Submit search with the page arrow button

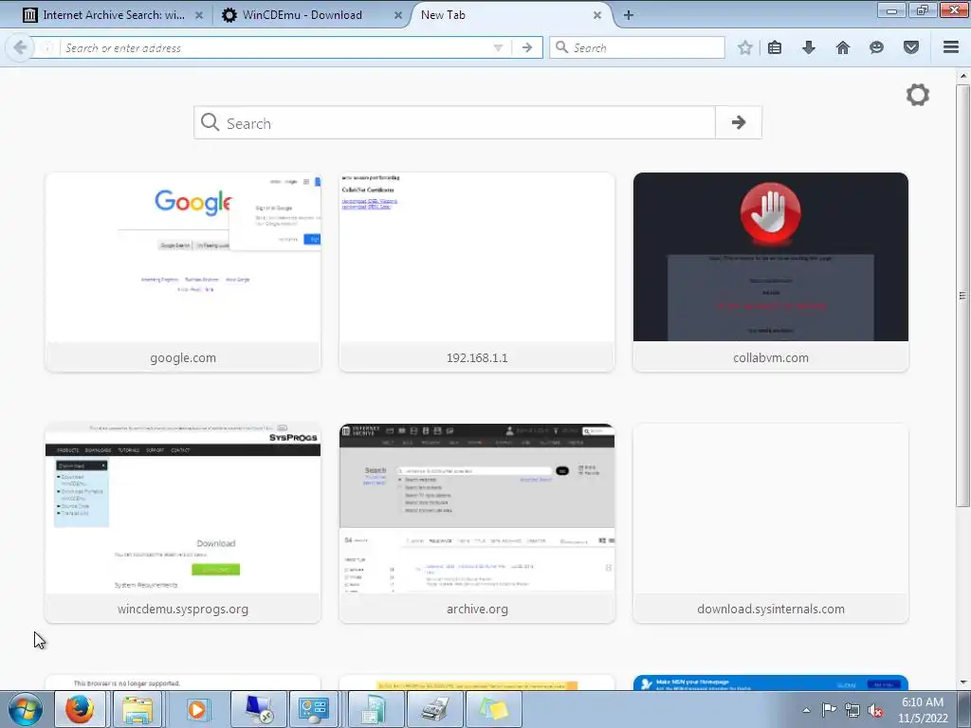738,122
